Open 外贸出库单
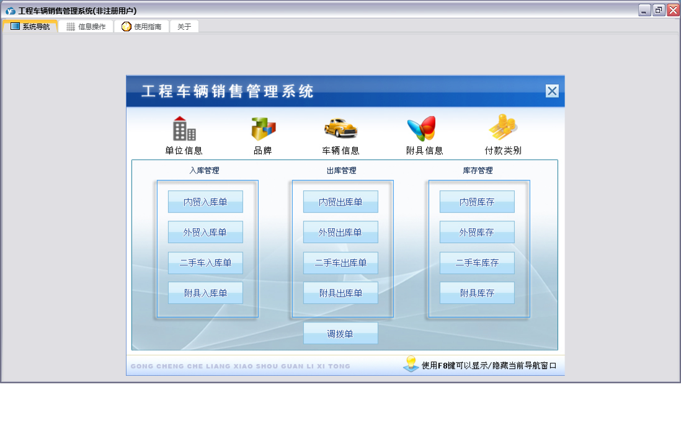This screenshot has width=681, height=444. pyautogui.click(x=340, y=232)
